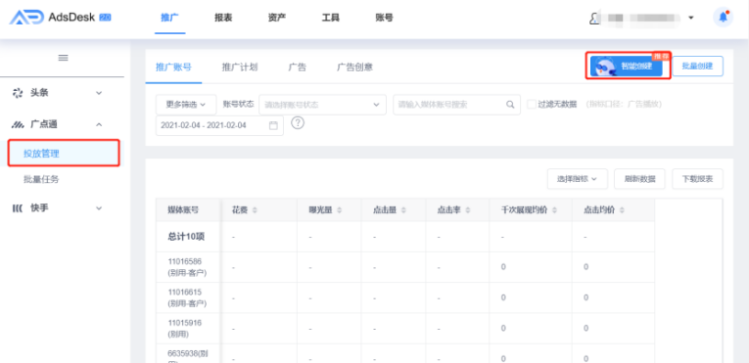Click the search magnifier icon

[510, 105]
